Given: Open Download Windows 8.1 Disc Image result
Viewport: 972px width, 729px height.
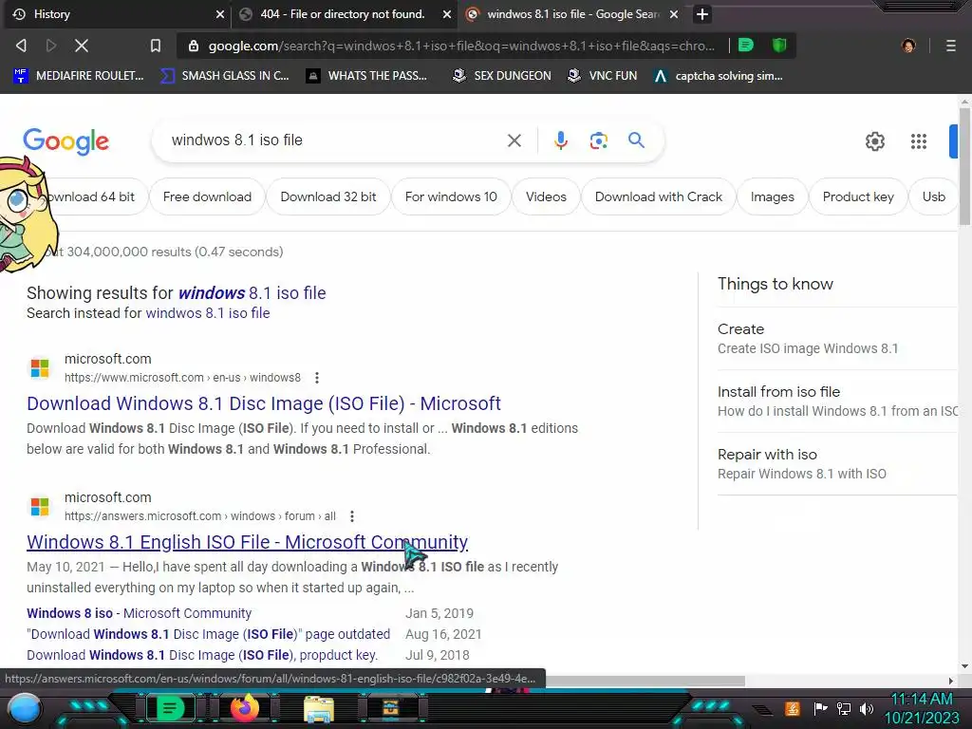Looking at the screenshot, I should 264,403.
